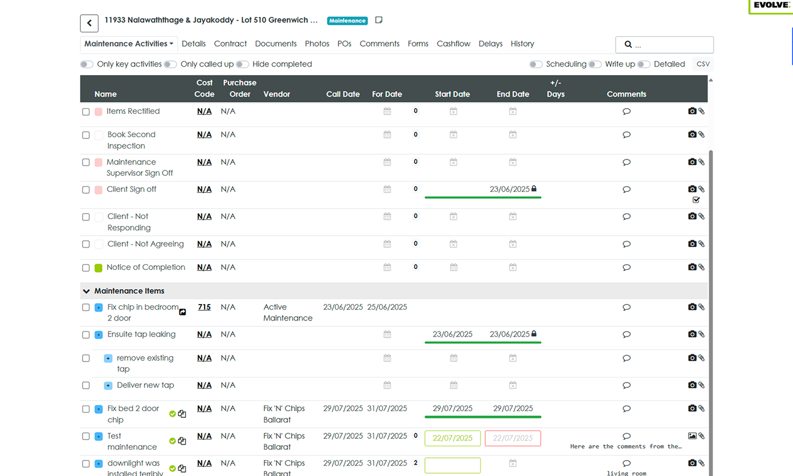Toggle Only called up switch
793x476 pixels.
tap(170, 64)
